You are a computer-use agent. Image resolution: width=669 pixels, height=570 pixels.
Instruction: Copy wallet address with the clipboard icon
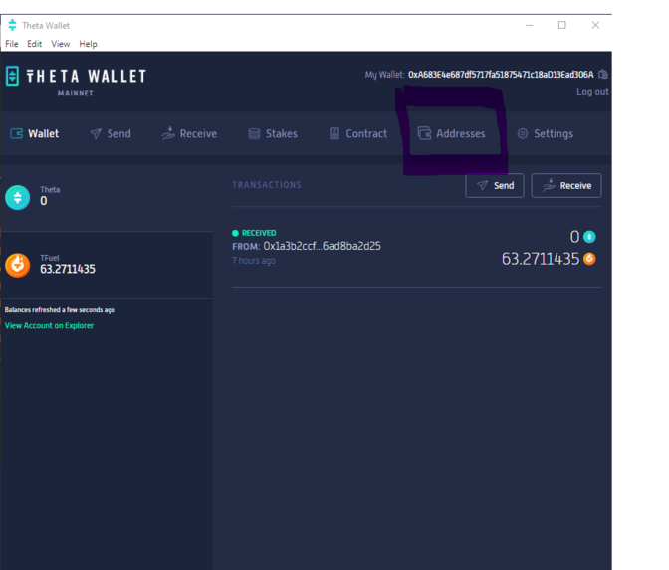tap(603, 75)
